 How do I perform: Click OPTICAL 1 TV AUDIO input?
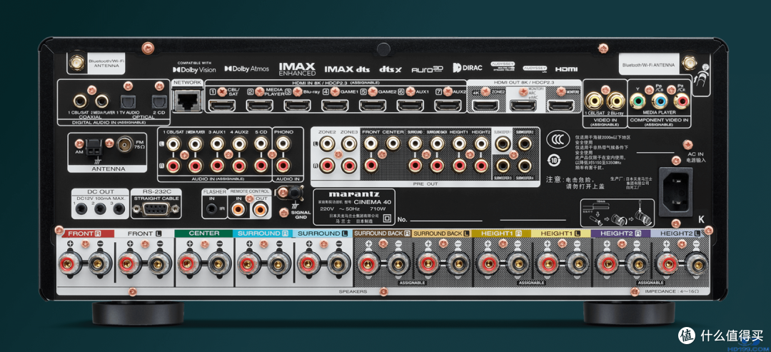pyautogui.click(x=127, y=101)
